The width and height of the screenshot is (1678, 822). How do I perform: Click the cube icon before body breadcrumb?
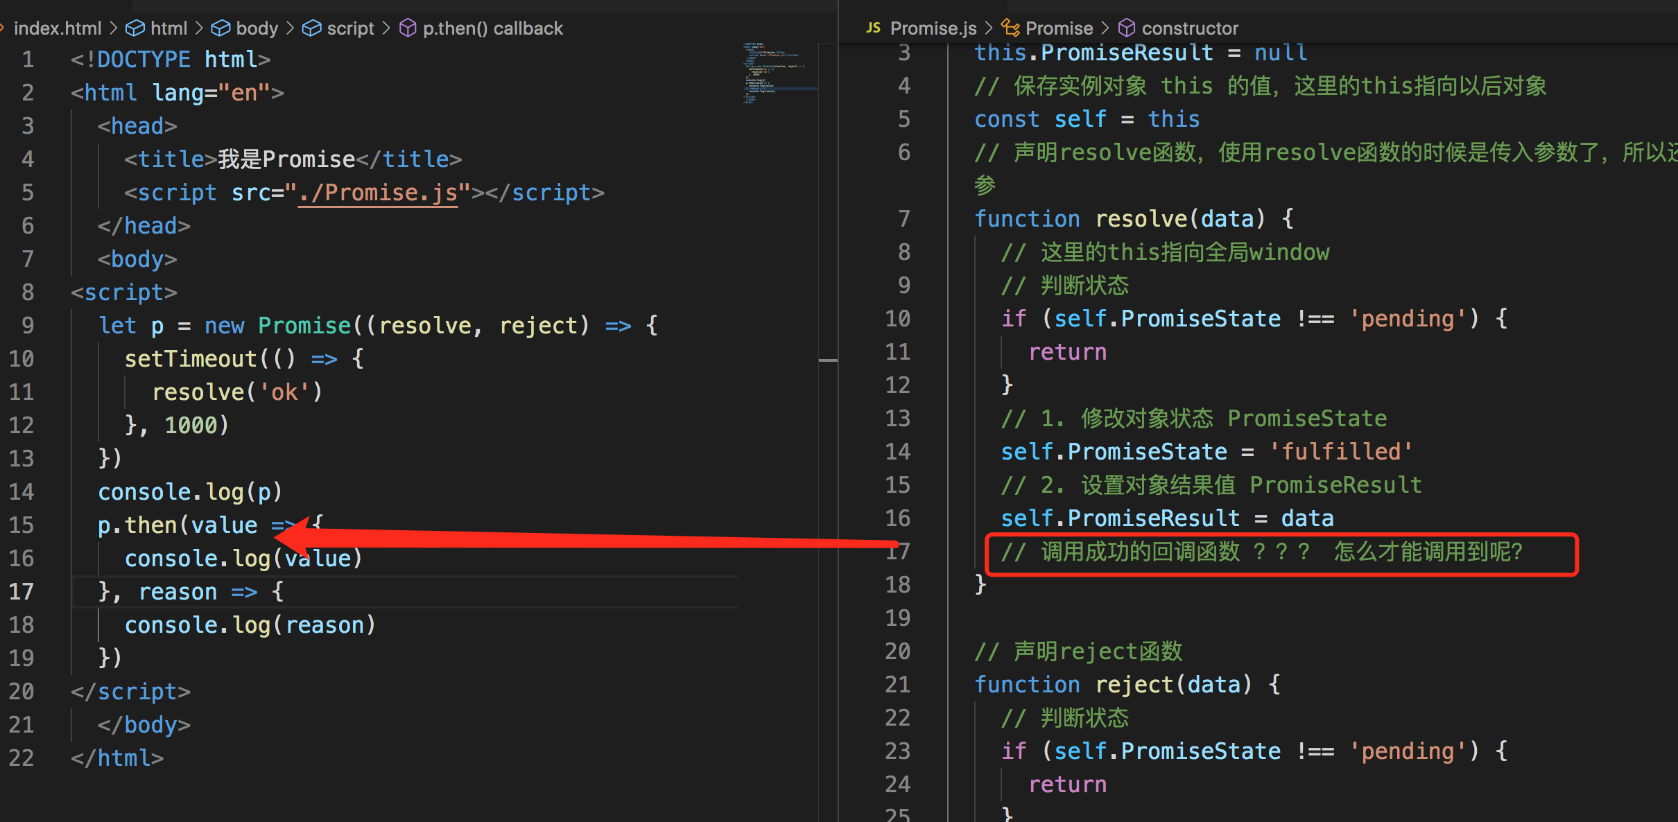click(x=220, y=28)
